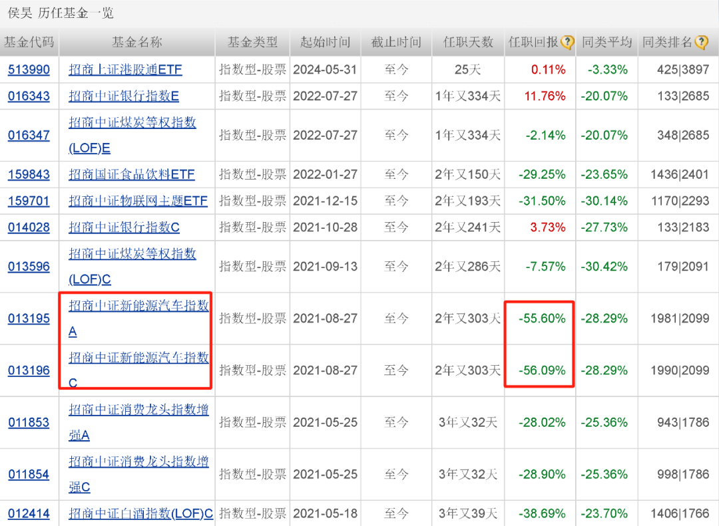Select the 2021-10-28 start date
Image resolution: width=719 pixels, height=526 pixels.
click(x=325, y=227)
